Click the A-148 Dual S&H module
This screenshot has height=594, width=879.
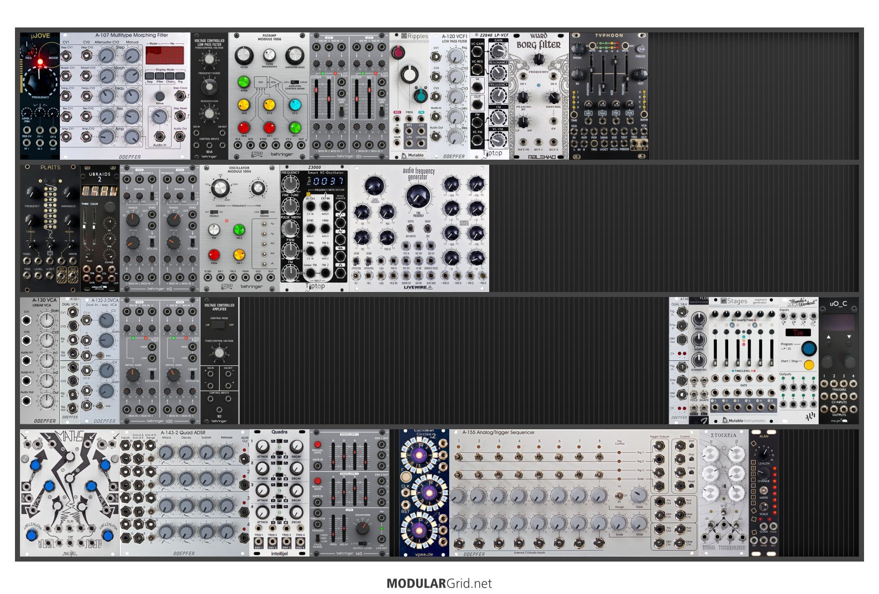point(679,361)
